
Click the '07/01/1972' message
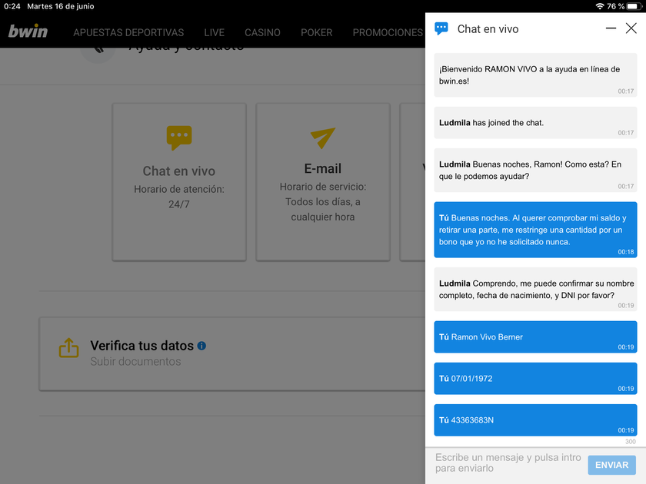pyautogui.click(x=535, y=379)
